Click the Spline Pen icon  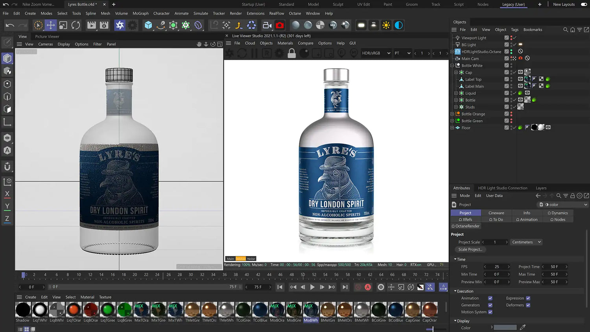161,25
